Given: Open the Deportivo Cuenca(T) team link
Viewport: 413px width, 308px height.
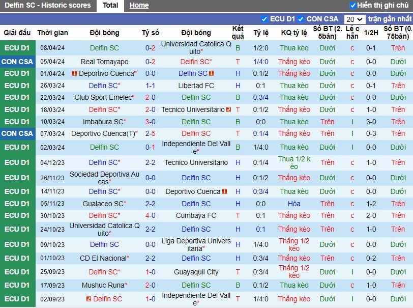Looking at the screenshot, I should 103,133.
